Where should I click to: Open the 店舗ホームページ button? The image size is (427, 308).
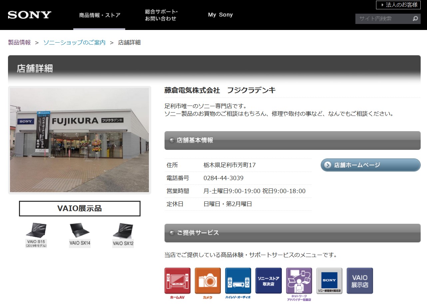pos(370,165)
